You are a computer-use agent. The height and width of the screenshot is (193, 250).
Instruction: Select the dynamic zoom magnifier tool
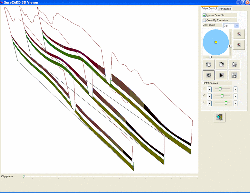coord(234,64)
